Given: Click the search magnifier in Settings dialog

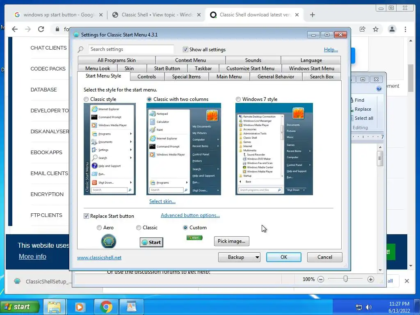Looking at the screenshot, I should [x=81, y=50].
